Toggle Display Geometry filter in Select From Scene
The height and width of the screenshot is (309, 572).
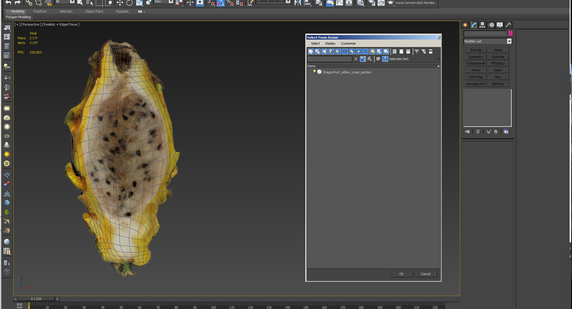coord(311,51)
